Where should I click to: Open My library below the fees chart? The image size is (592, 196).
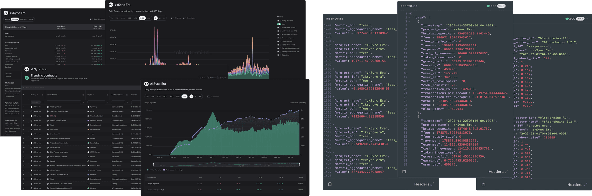click(x=212, y=78)
